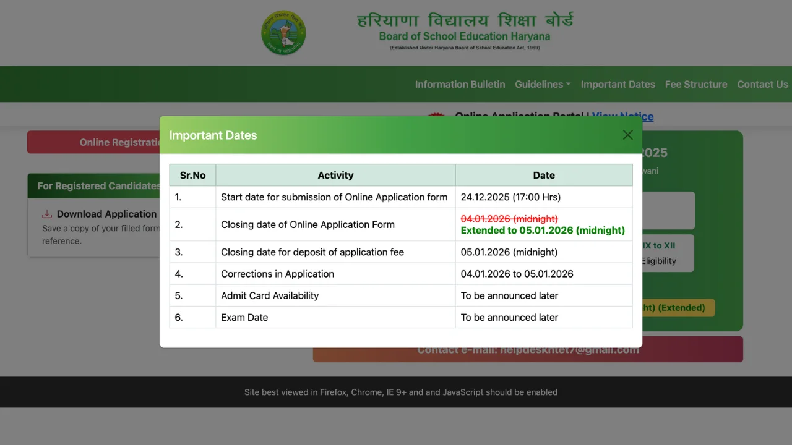The height and width of the screenshot is (445, 792).
Task: Click the download icon beside Download Application
Action: [x=47, y=214]
